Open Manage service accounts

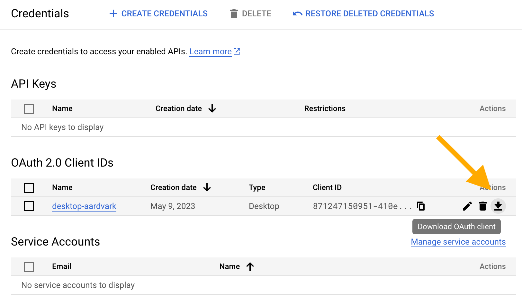[x=458, y=242]
